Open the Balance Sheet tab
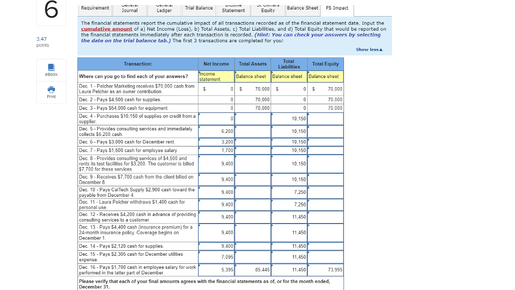The height and width of the screenshot is (290, 515). coord(303,8)
